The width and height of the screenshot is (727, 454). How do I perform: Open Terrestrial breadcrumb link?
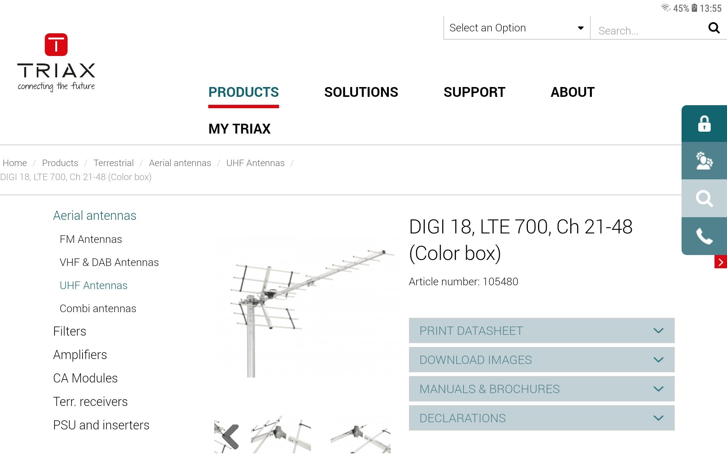pos(114,163)
